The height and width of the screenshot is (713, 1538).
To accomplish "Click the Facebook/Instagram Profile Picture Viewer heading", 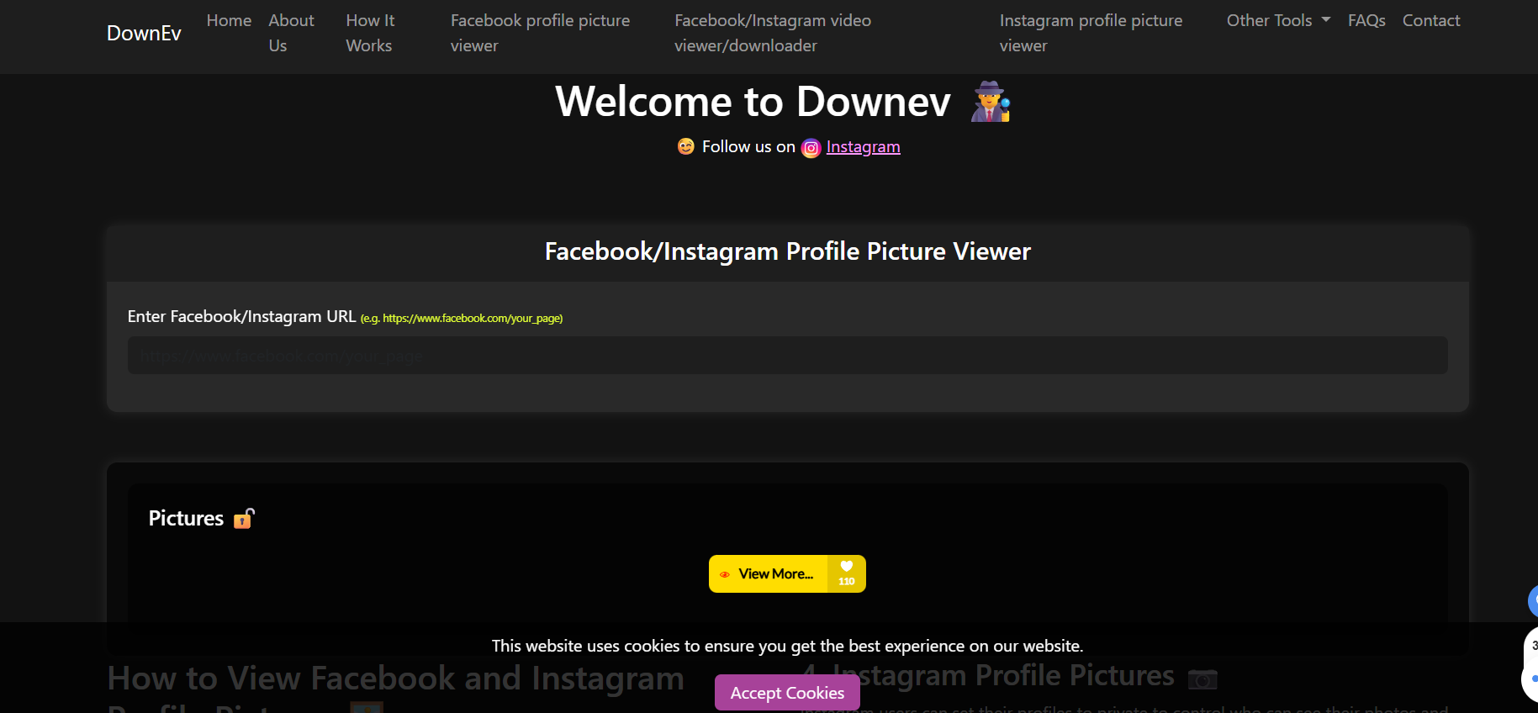I will coord(787,251).
